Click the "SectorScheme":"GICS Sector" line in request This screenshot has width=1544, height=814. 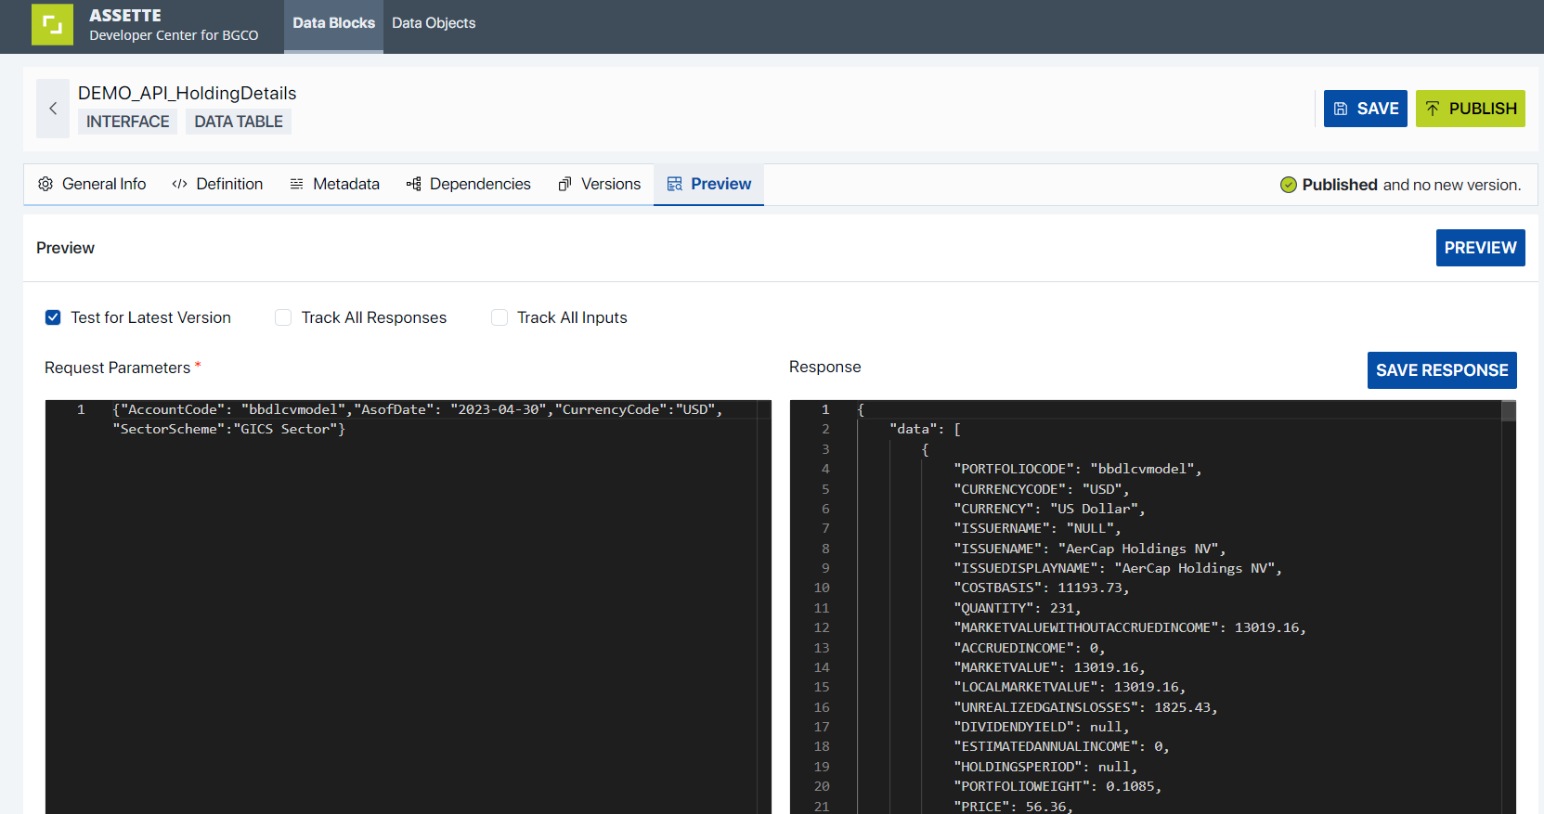point(228,429)
